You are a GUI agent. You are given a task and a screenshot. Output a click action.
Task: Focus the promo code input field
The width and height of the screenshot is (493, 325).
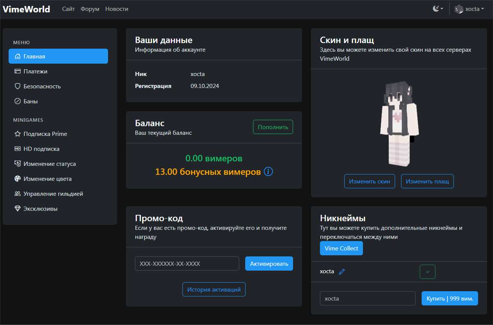coord(187,264)
